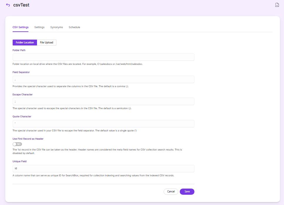Screen dimensions: 284x205
Task: Click the CSV file icon at top right
Action: point(277,5)
